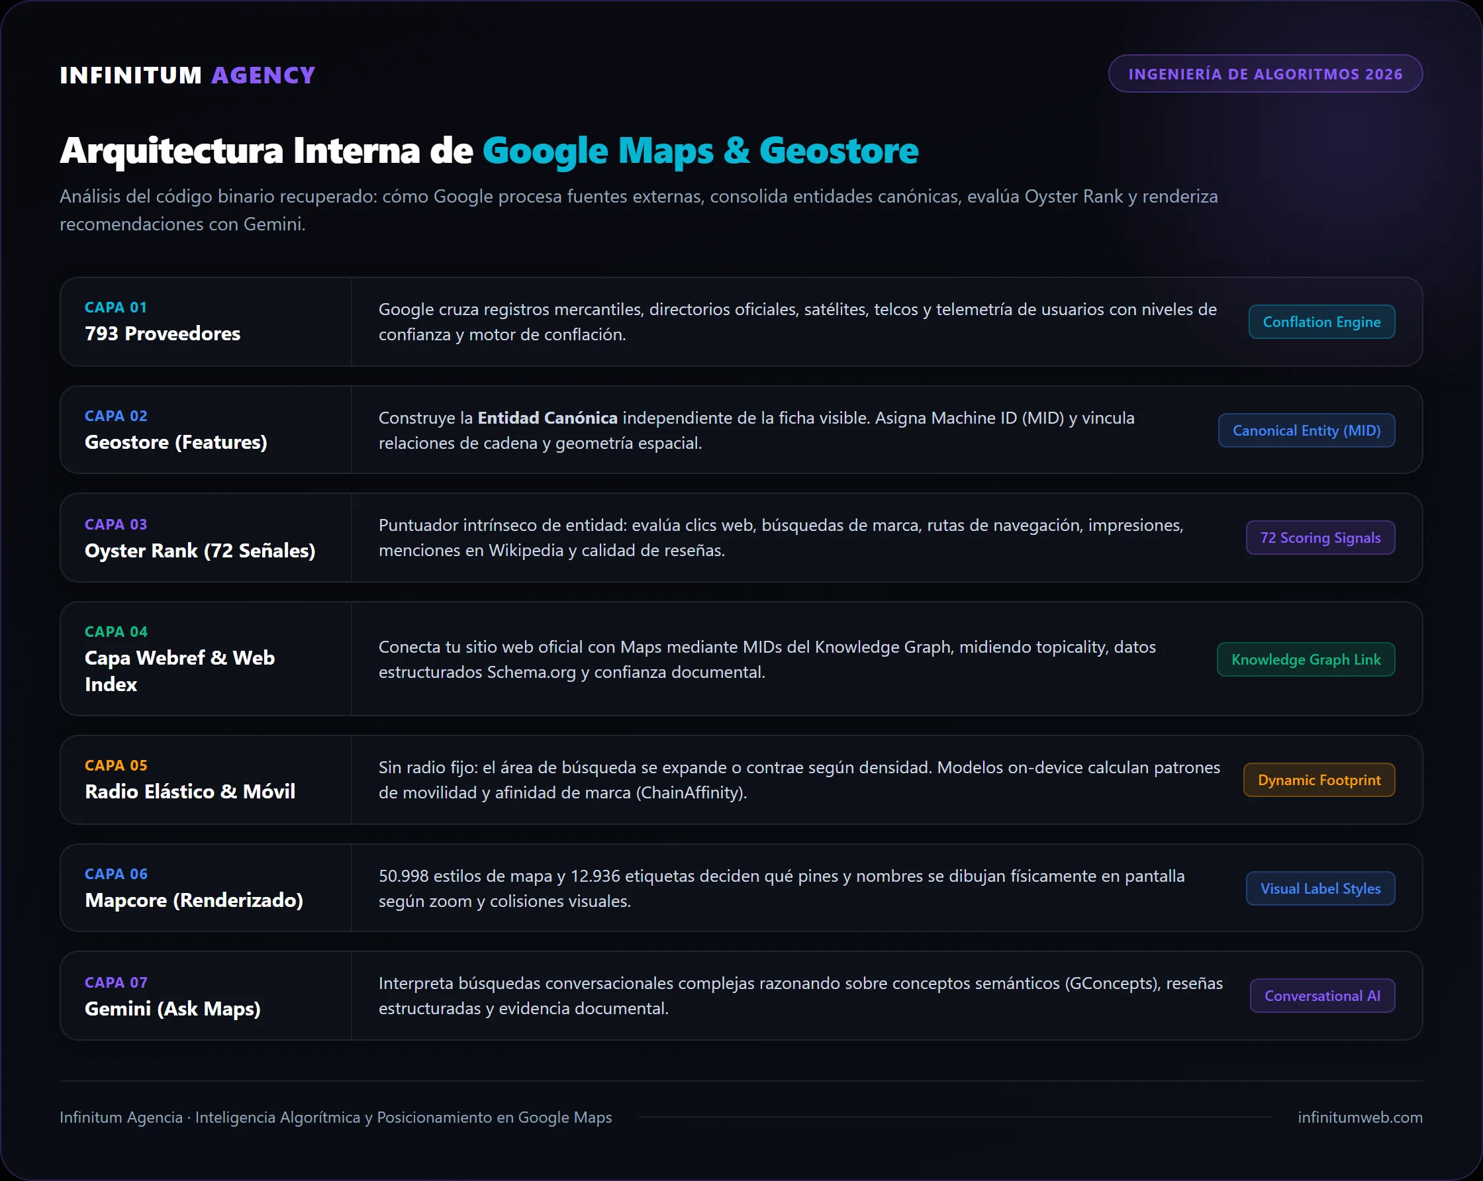
Task: Select the 'Capa Webref & Web Index' heading
Action: (179, 671)
